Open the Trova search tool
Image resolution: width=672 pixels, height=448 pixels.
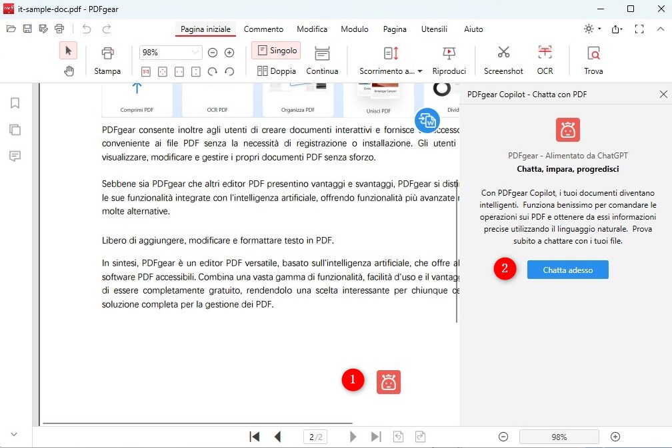point(593,61)
